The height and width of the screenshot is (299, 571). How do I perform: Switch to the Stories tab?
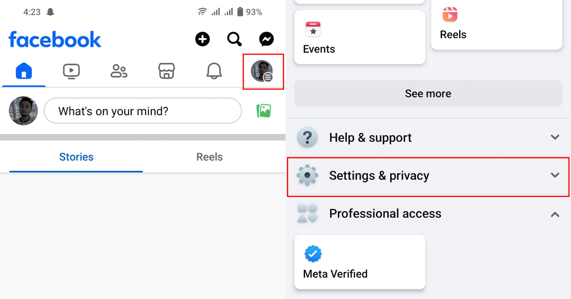click(x=76, y=157)
